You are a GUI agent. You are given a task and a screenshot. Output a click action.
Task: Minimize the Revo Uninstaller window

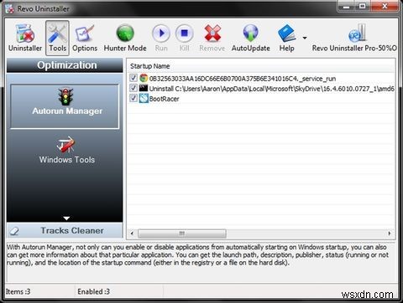[346, 6]
